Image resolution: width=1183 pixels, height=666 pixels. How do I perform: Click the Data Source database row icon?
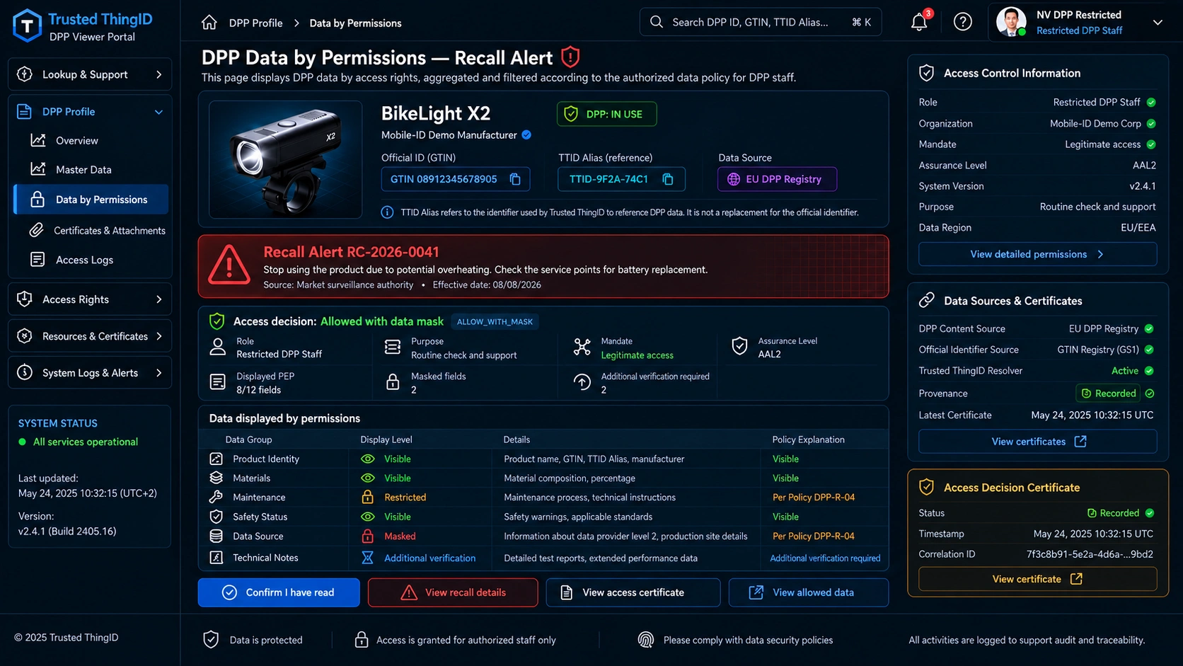pyautogui.click(x=217, y=536)
